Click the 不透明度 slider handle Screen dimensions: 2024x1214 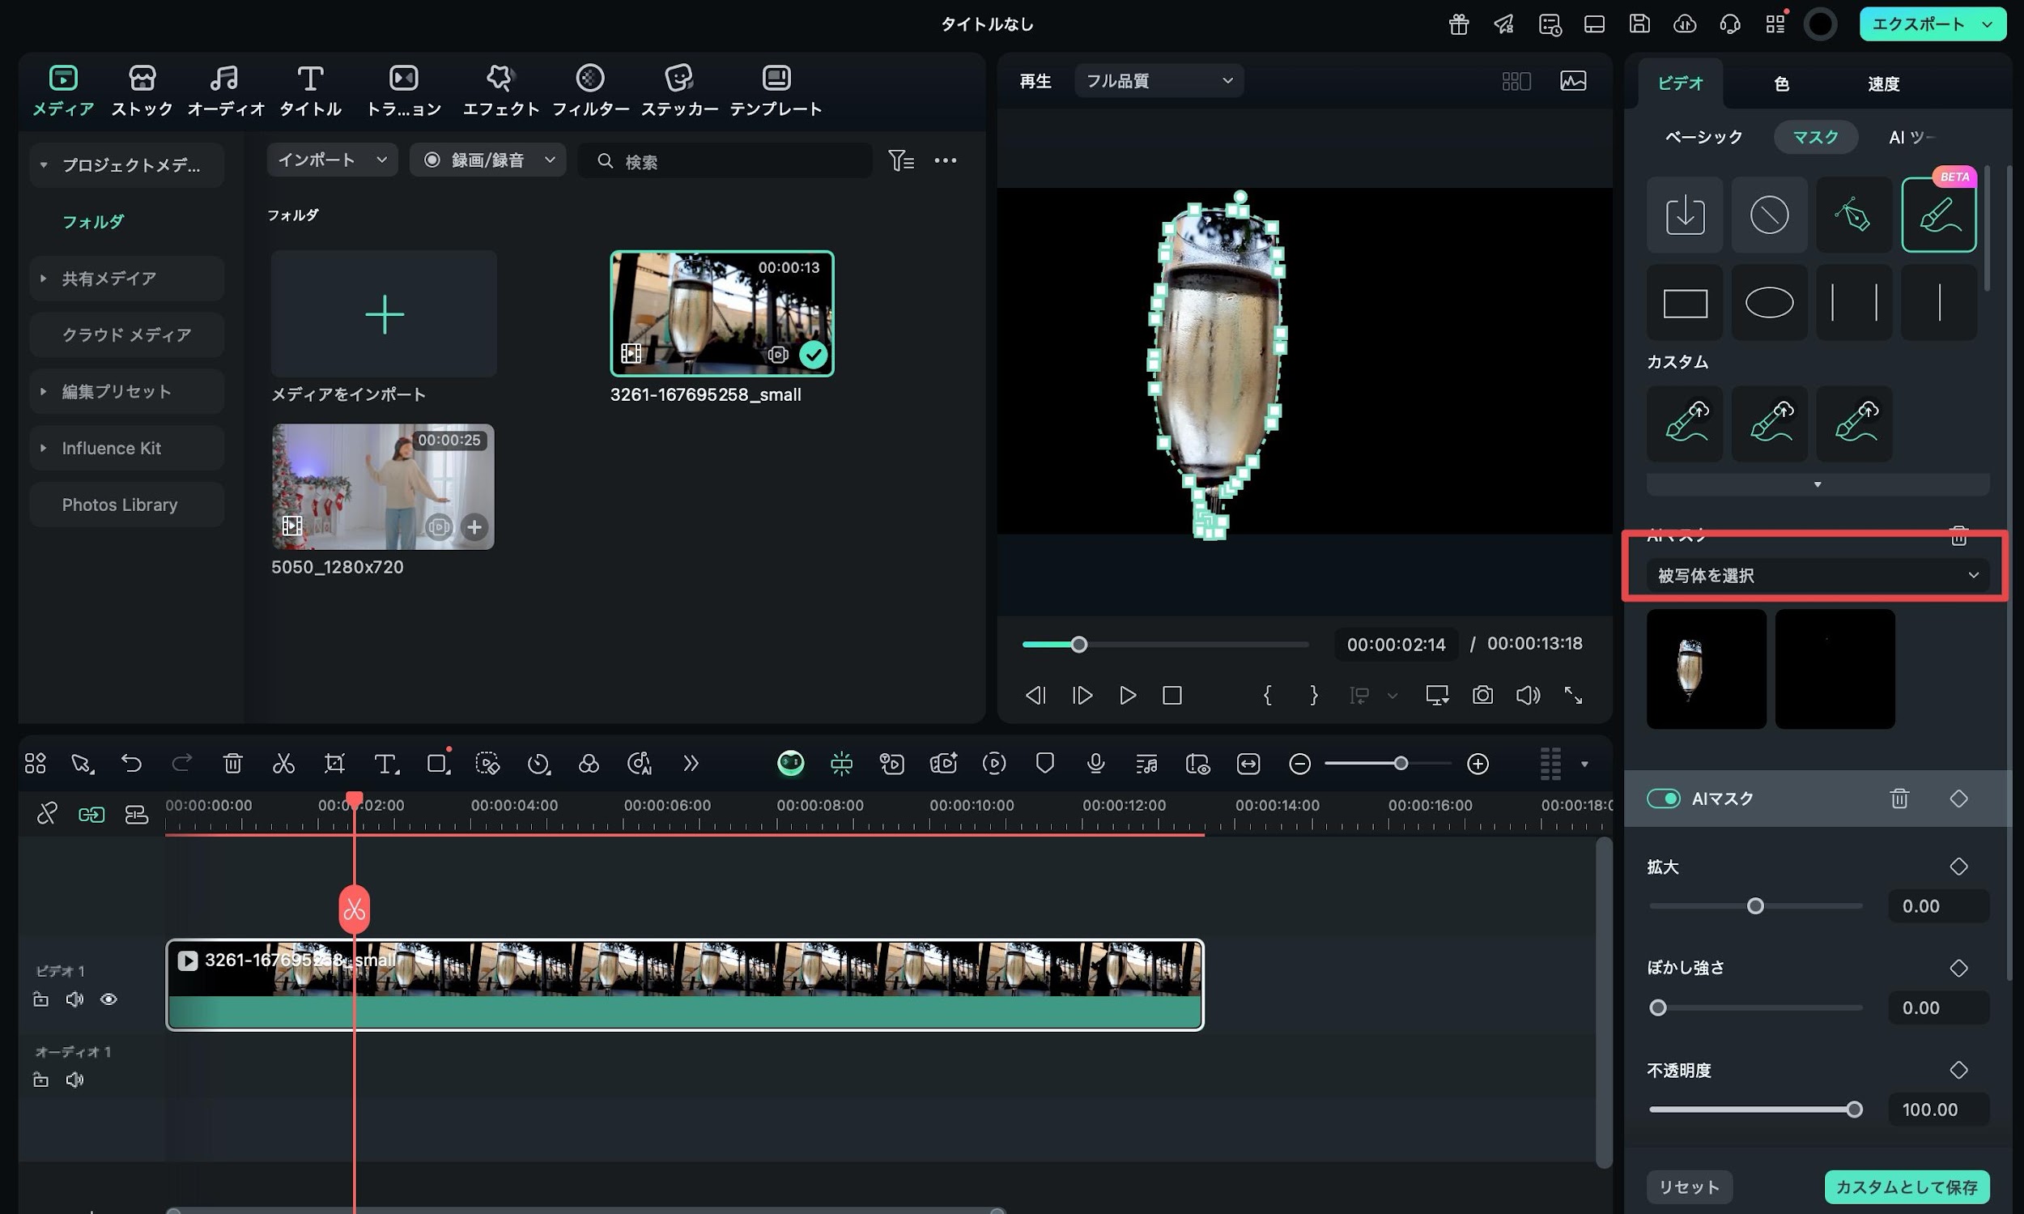[1854, 1110]
